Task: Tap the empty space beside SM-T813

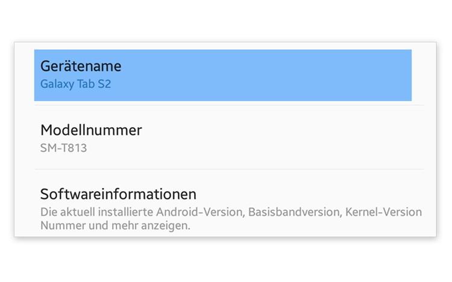Action: [x=241, y=147]
